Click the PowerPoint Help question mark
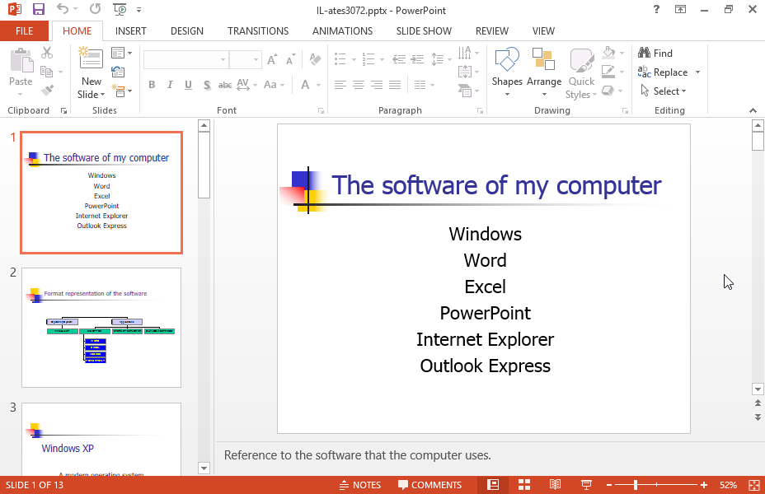765x494 pixels. 657,9
